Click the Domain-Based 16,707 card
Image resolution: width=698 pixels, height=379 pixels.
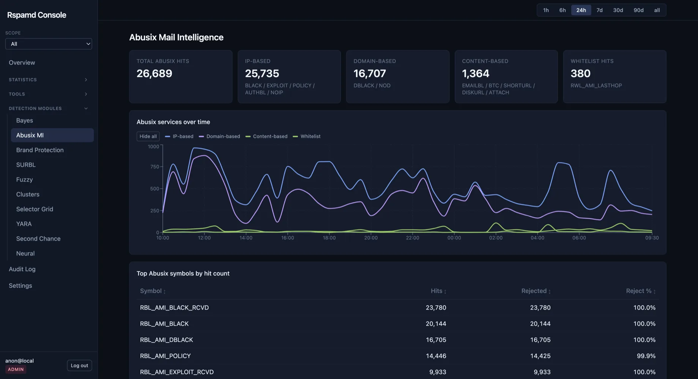coord(398,77)
